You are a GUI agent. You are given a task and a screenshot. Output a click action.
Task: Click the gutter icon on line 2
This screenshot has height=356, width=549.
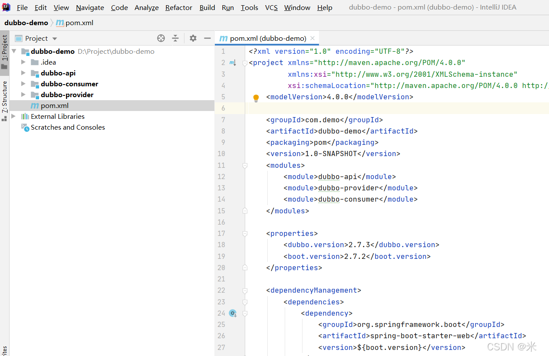click(233, 63)
